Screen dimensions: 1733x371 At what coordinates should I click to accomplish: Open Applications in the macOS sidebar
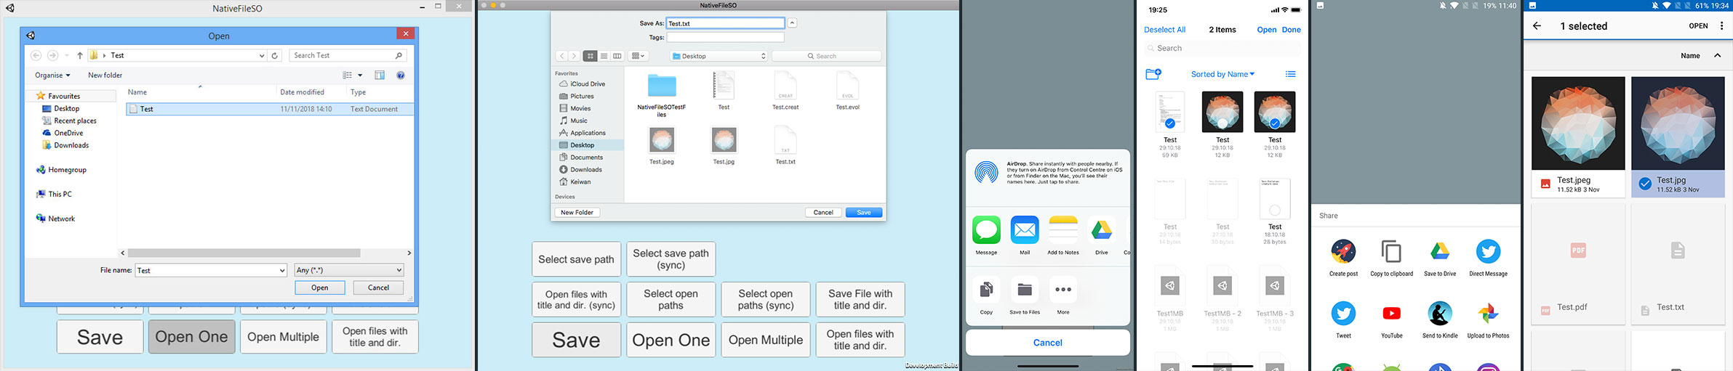pyautogui.click(x=588, y=133)
